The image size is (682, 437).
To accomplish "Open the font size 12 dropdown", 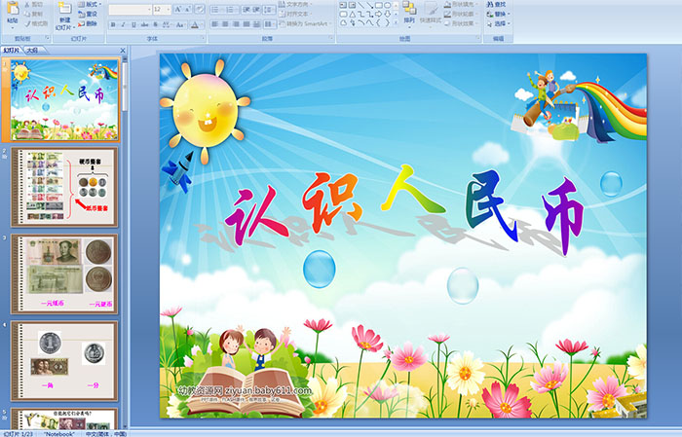I will pyautogui.click(x=162, y=9).
